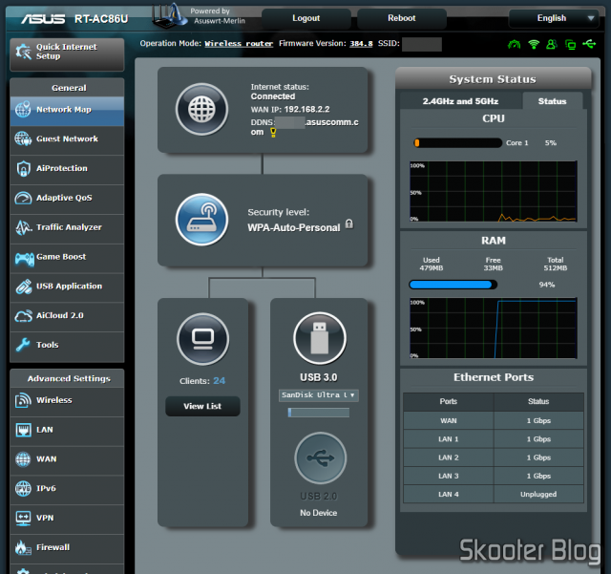Click the LAN 1 port row label
This screenshot has width=611, height=574.
pos(448,439)
